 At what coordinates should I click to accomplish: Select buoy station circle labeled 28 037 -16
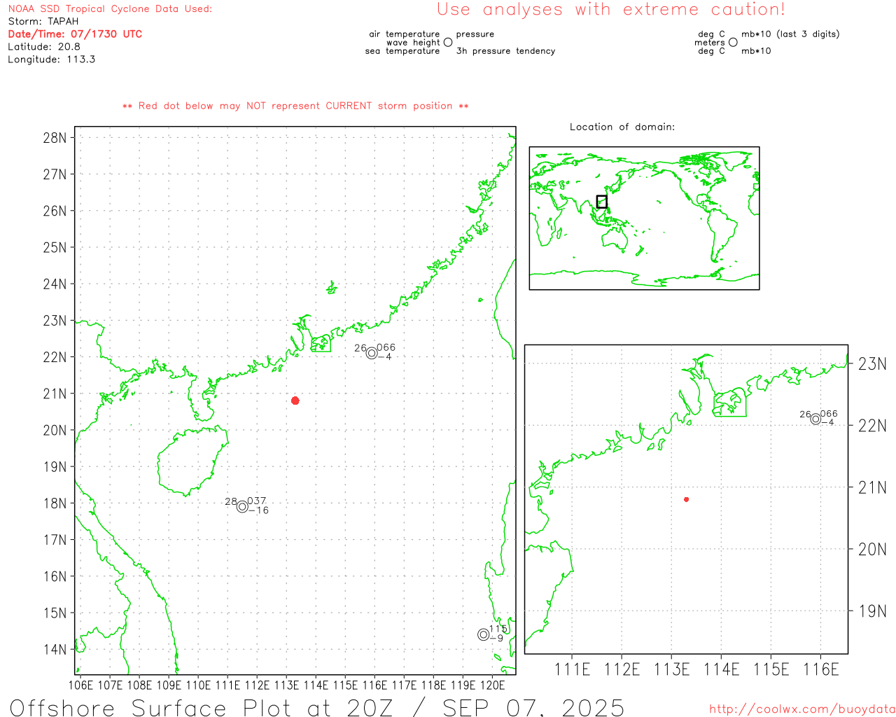pos(242,506)
